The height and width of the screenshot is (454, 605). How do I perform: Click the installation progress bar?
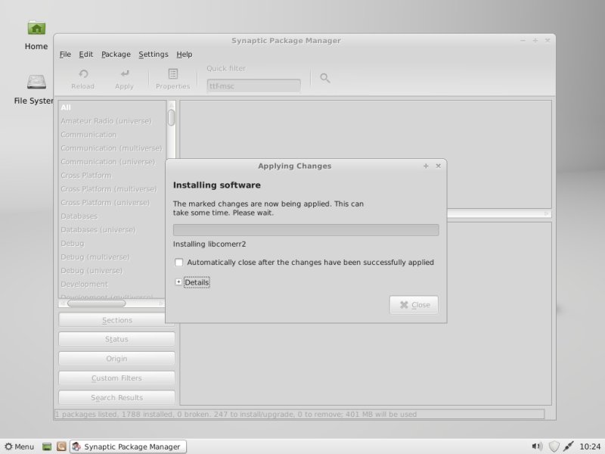(x=306, y=230)
